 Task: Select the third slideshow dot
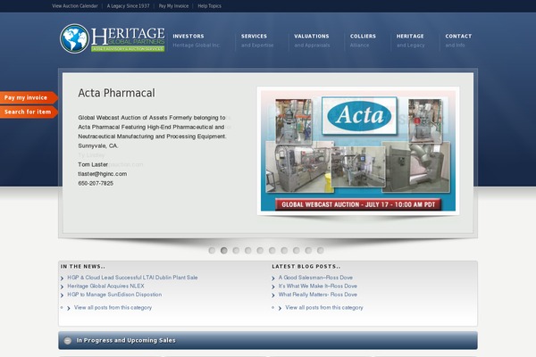(236, 251)
